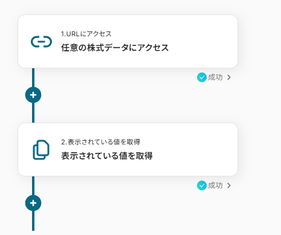Click connector line just below step 2 card
The width and height of the screenshot is (281, 235).
[33, 185]
